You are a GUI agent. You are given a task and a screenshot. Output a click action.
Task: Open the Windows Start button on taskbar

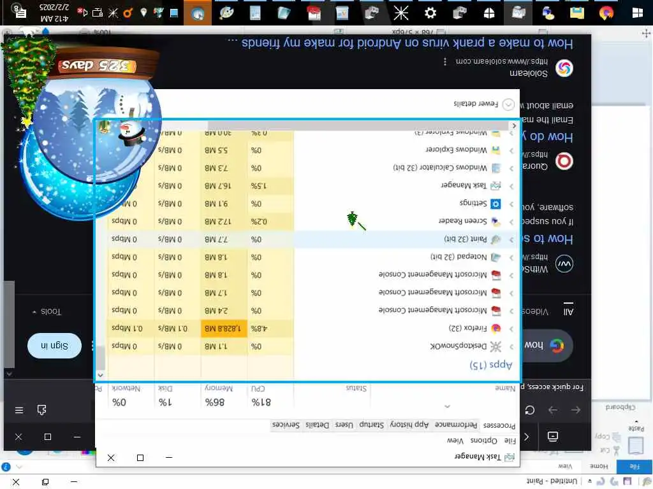pyautogui.click(x=637, y=13)
